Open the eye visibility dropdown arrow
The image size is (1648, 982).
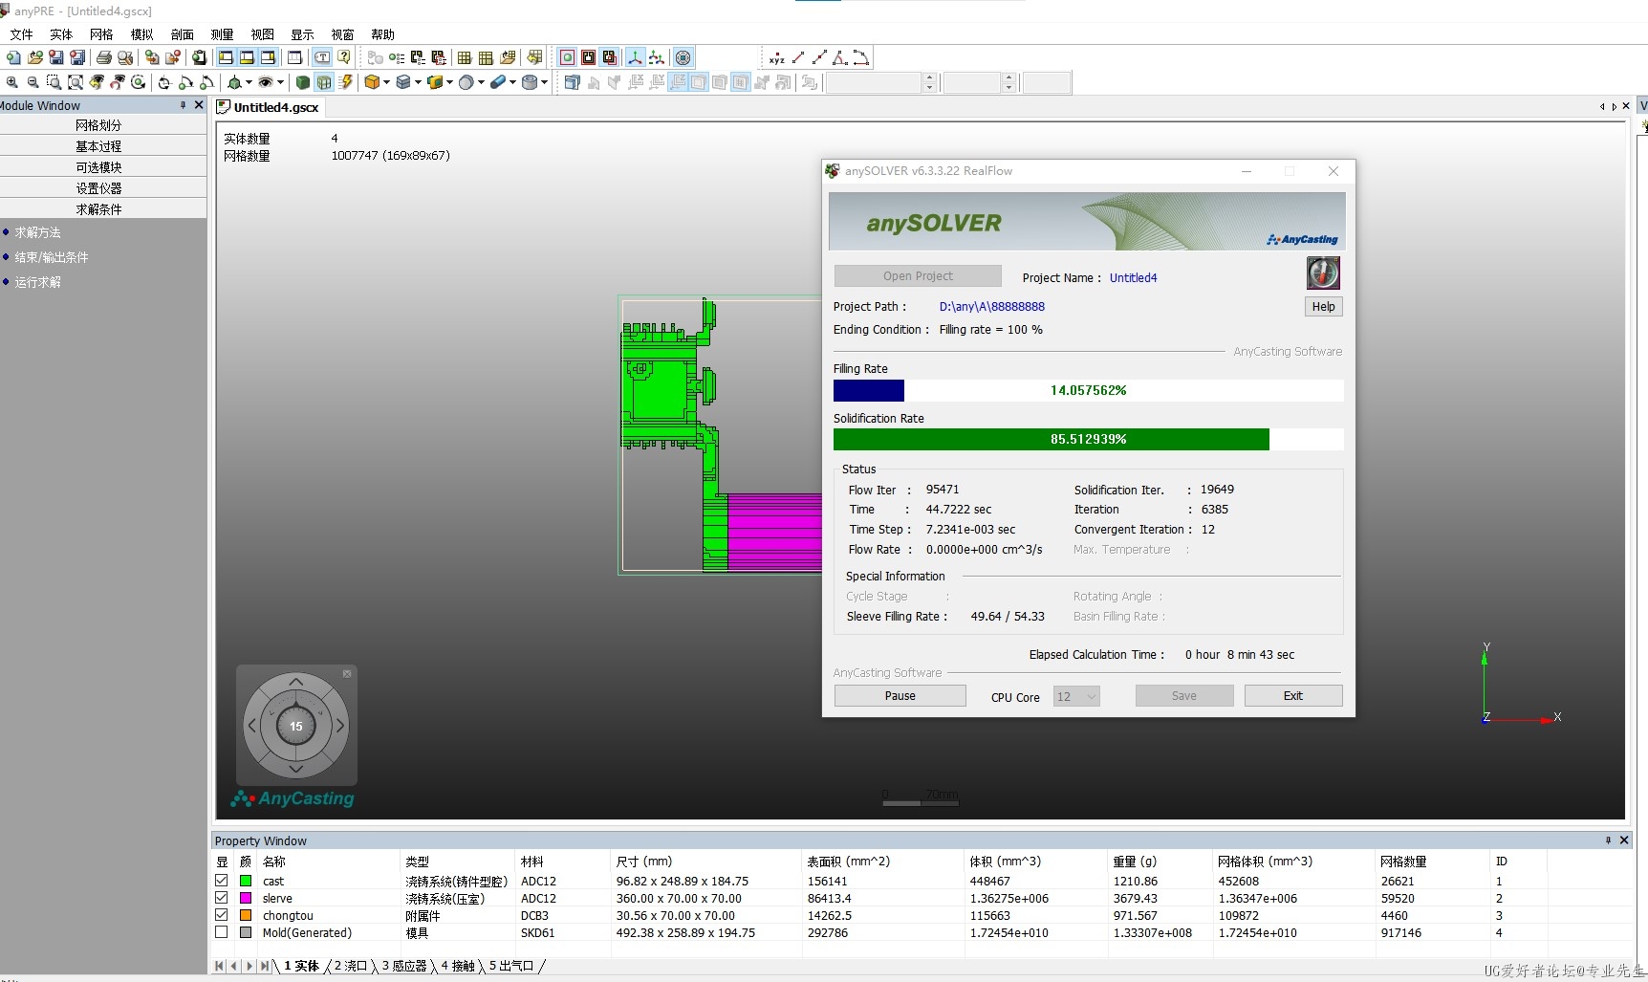pos(280,82)
